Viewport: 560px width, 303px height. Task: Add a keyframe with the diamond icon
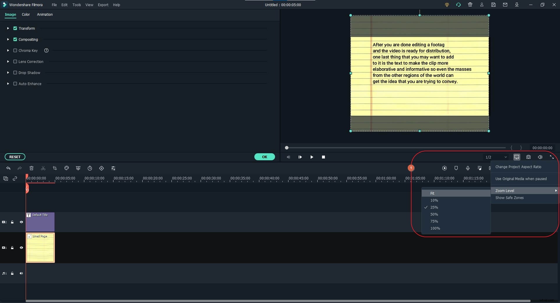101,168
